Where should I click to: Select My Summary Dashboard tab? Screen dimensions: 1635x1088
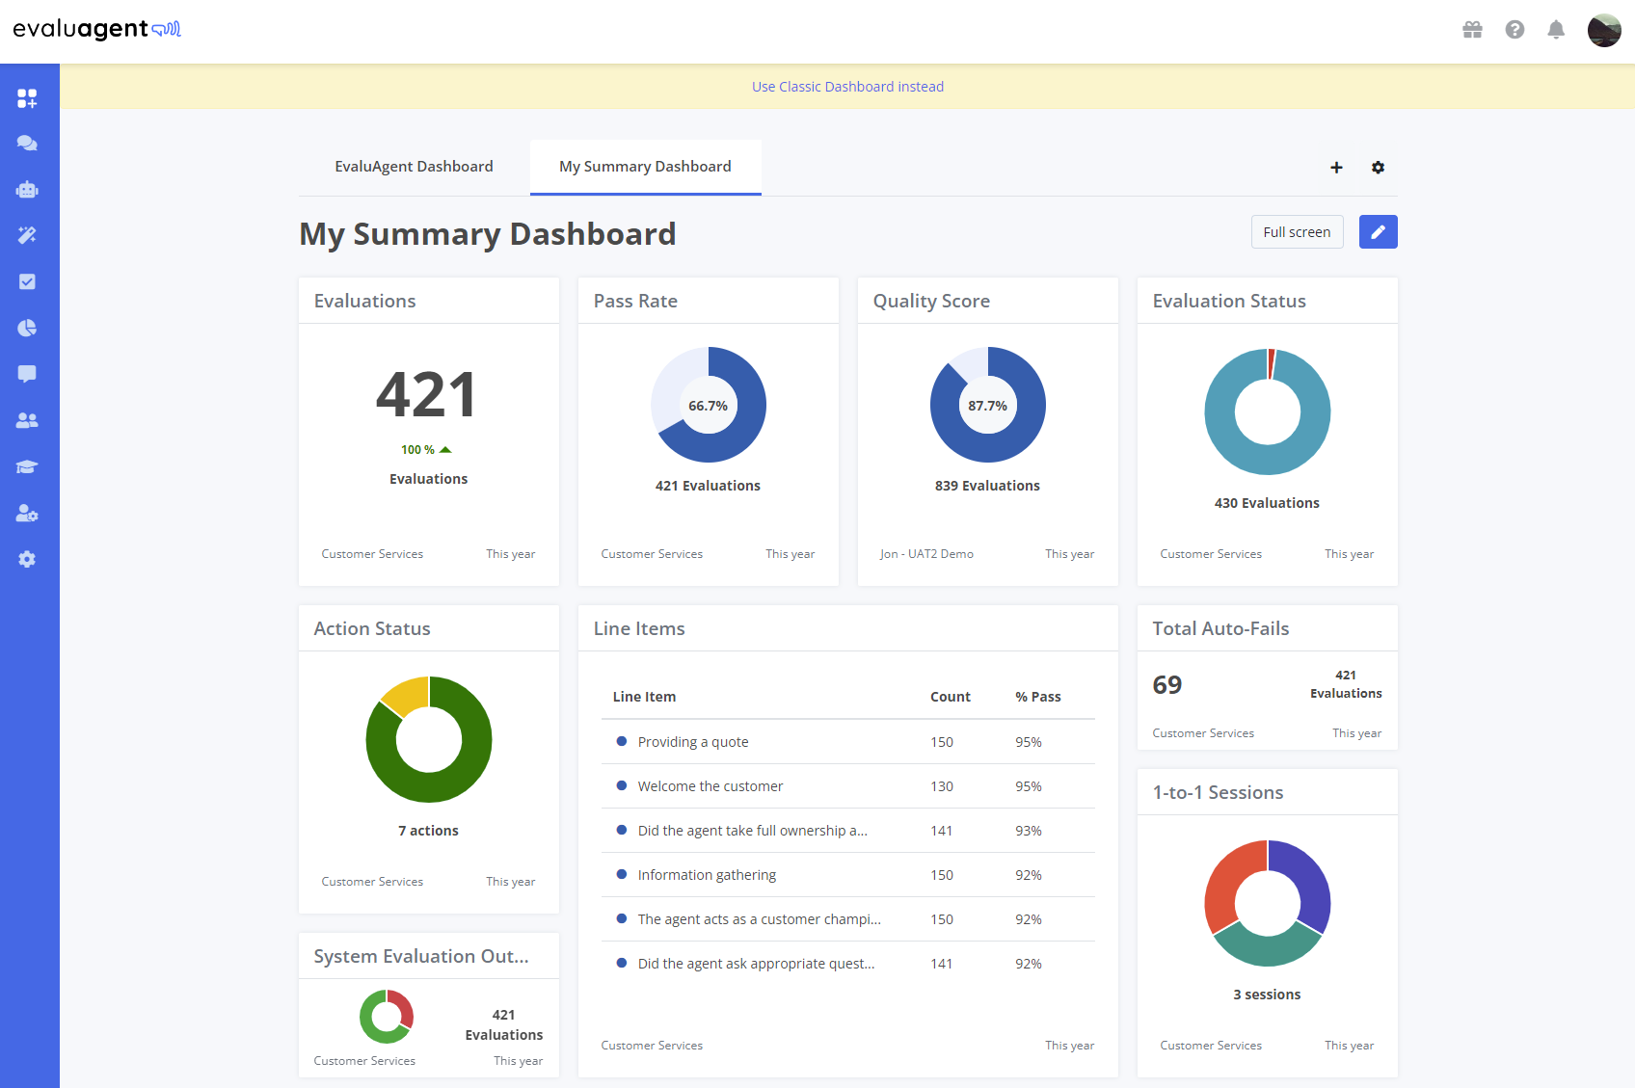645,167
